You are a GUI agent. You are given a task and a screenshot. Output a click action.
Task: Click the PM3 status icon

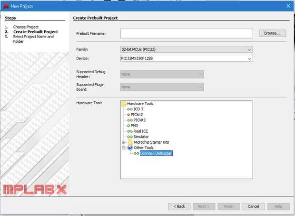(x=128, y=126)
